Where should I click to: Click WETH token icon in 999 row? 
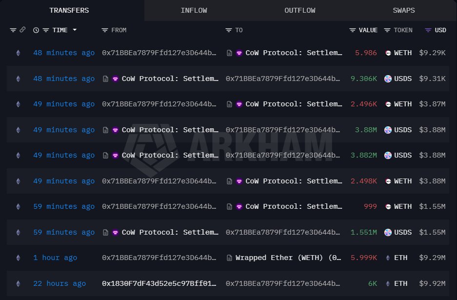(x=388, y=207)
